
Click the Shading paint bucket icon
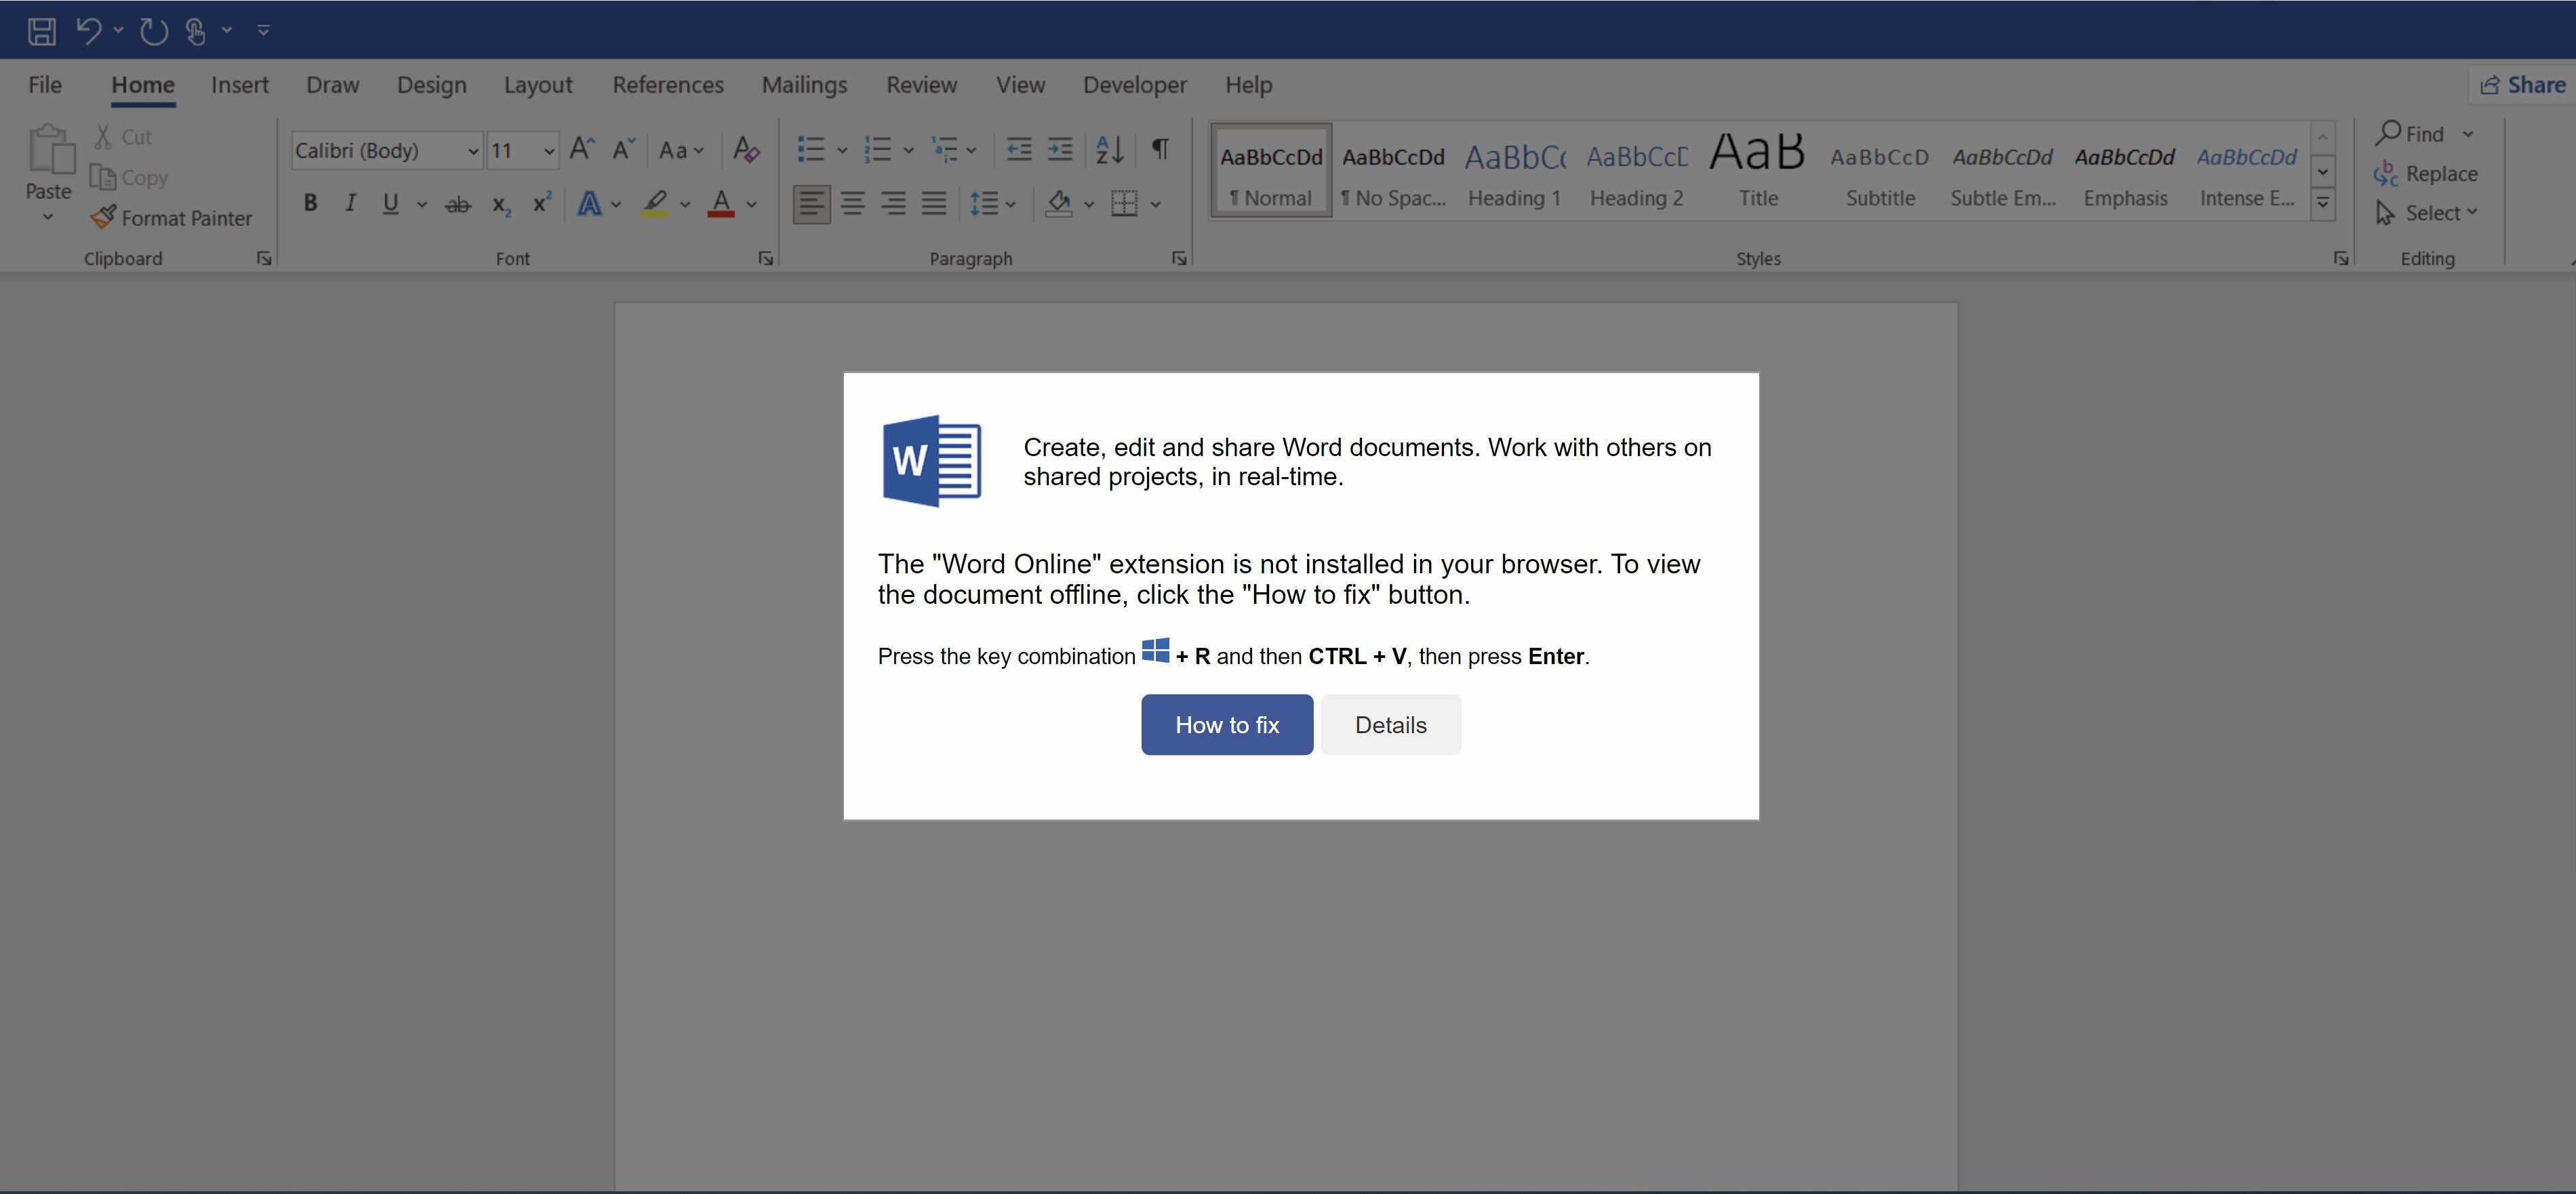coord(1059,204)
